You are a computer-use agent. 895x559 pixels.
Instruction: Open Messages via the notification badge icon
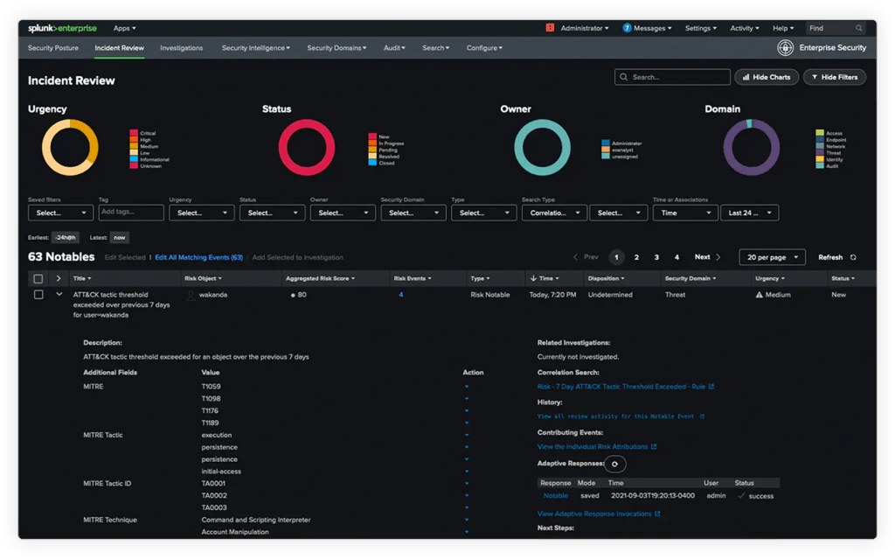coord(628,27)
